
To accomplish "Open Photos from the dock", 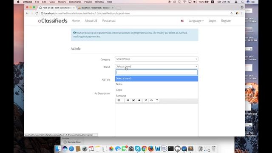I will (x=111, y=149).
